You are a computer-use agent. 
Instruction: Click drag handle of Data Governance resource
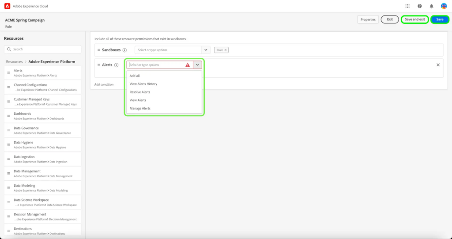(9, 130)
